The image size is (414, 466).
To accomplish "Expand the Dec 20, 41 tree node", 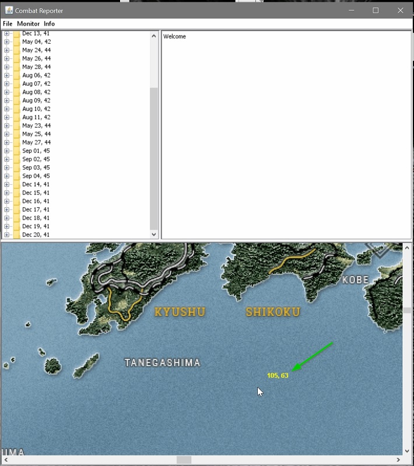I will pos(6,235).
